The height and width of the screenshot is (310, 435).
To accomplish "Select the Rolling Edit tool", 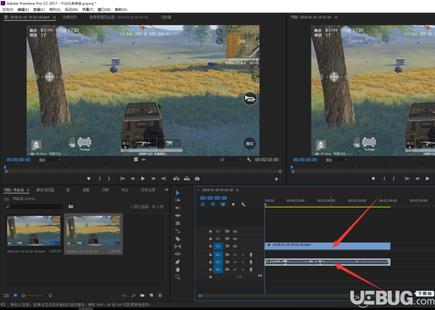I will pyautogui.click(x=177, y=223).
